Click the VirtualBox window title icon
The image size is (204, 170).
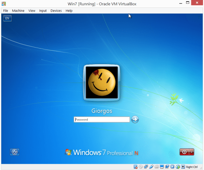(4, 4)
